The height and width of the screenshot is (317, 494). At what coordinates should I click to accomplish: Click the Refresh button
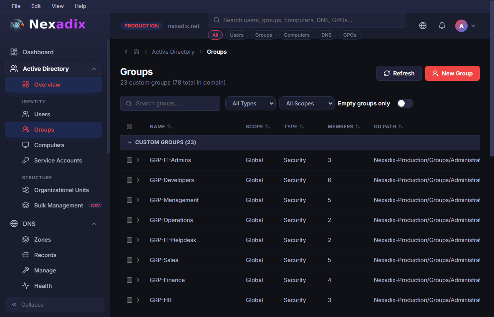(399, 73)
